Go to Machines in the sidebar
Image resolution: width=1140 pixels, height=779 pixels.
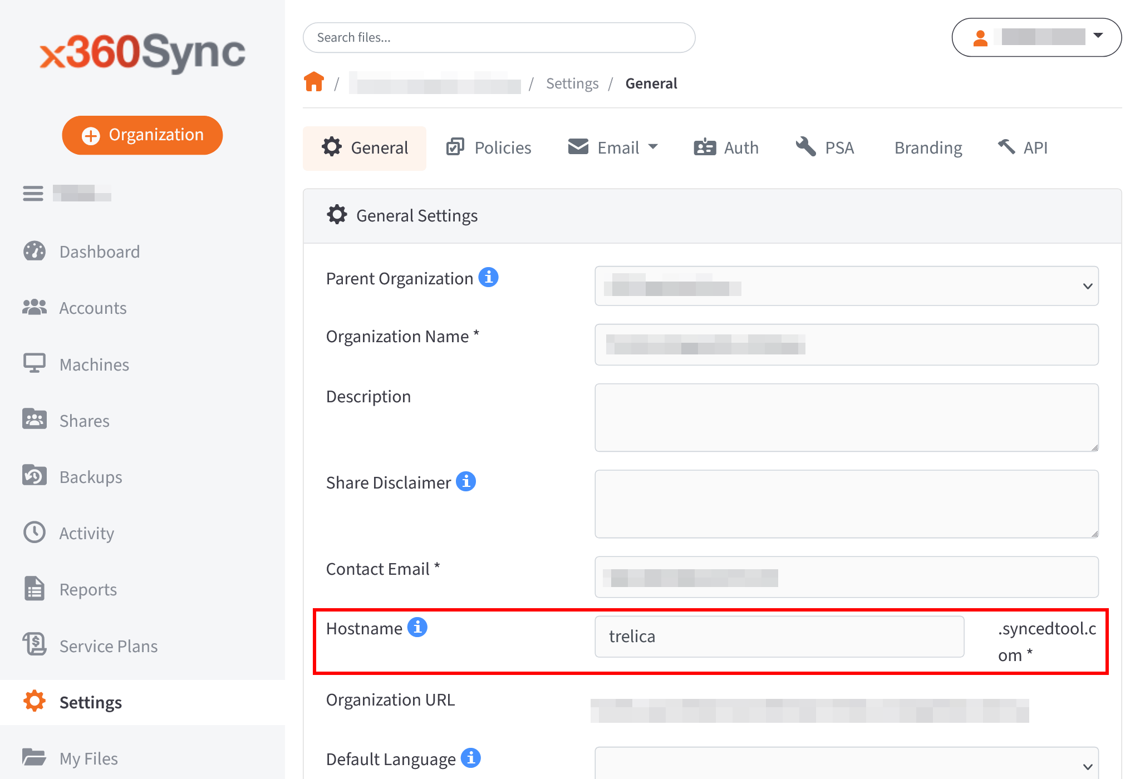click(94, 364)
